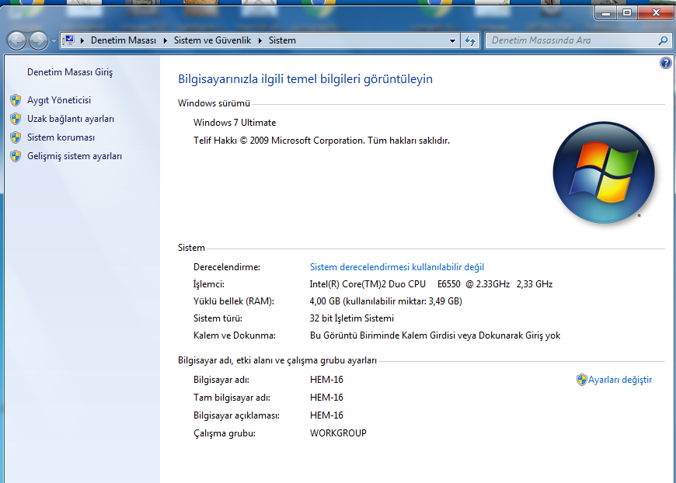Click the Bilgisayar adı value HEM-16

tap(326, 380)
